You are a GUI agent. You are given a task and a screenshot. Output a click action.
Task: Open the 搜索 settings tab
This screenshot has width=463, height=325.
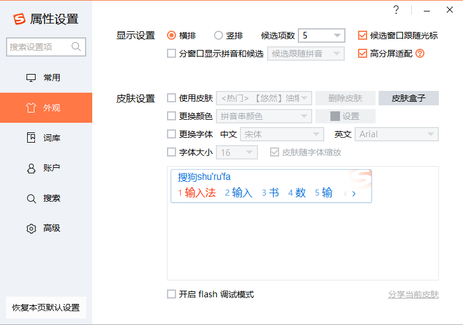46,198
